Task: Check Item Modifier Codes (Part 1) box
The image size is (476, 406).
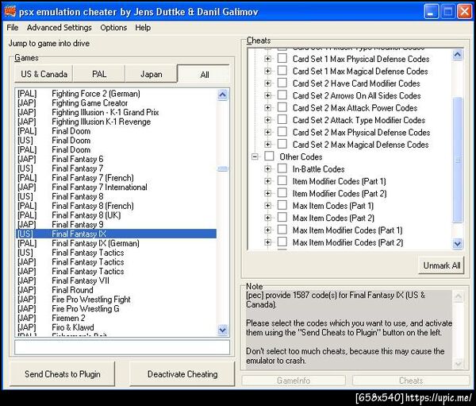Action: [x=282, y=181]
